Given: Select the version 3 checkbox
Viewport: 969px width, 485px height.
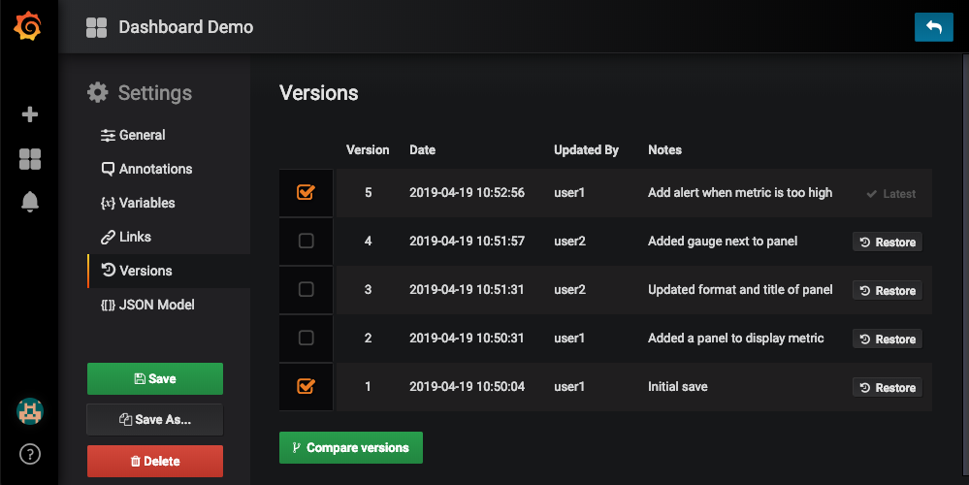Looking at the screenshot, I should [x=306, y=290].
